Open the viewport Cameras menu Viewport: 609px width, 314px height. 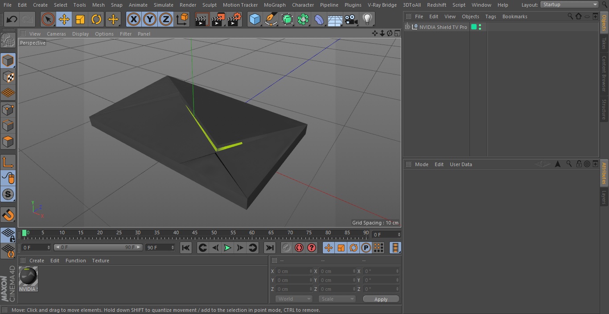(x=56, y=34)
